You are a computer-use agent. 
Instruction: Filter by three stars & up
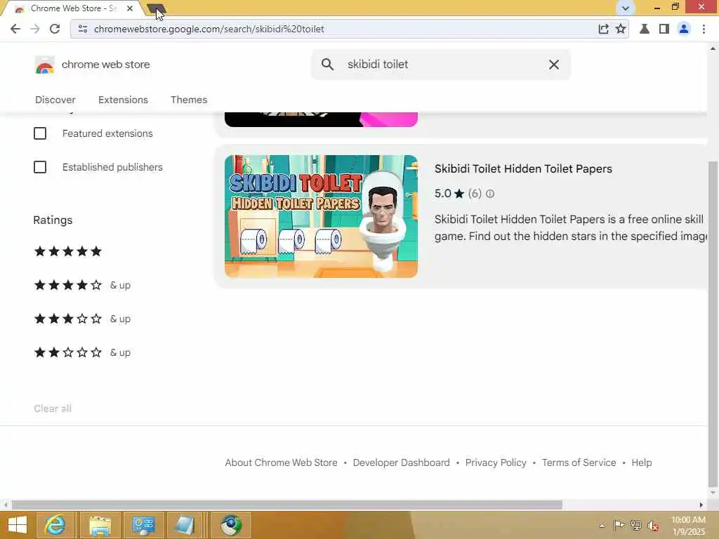point(83,319)
